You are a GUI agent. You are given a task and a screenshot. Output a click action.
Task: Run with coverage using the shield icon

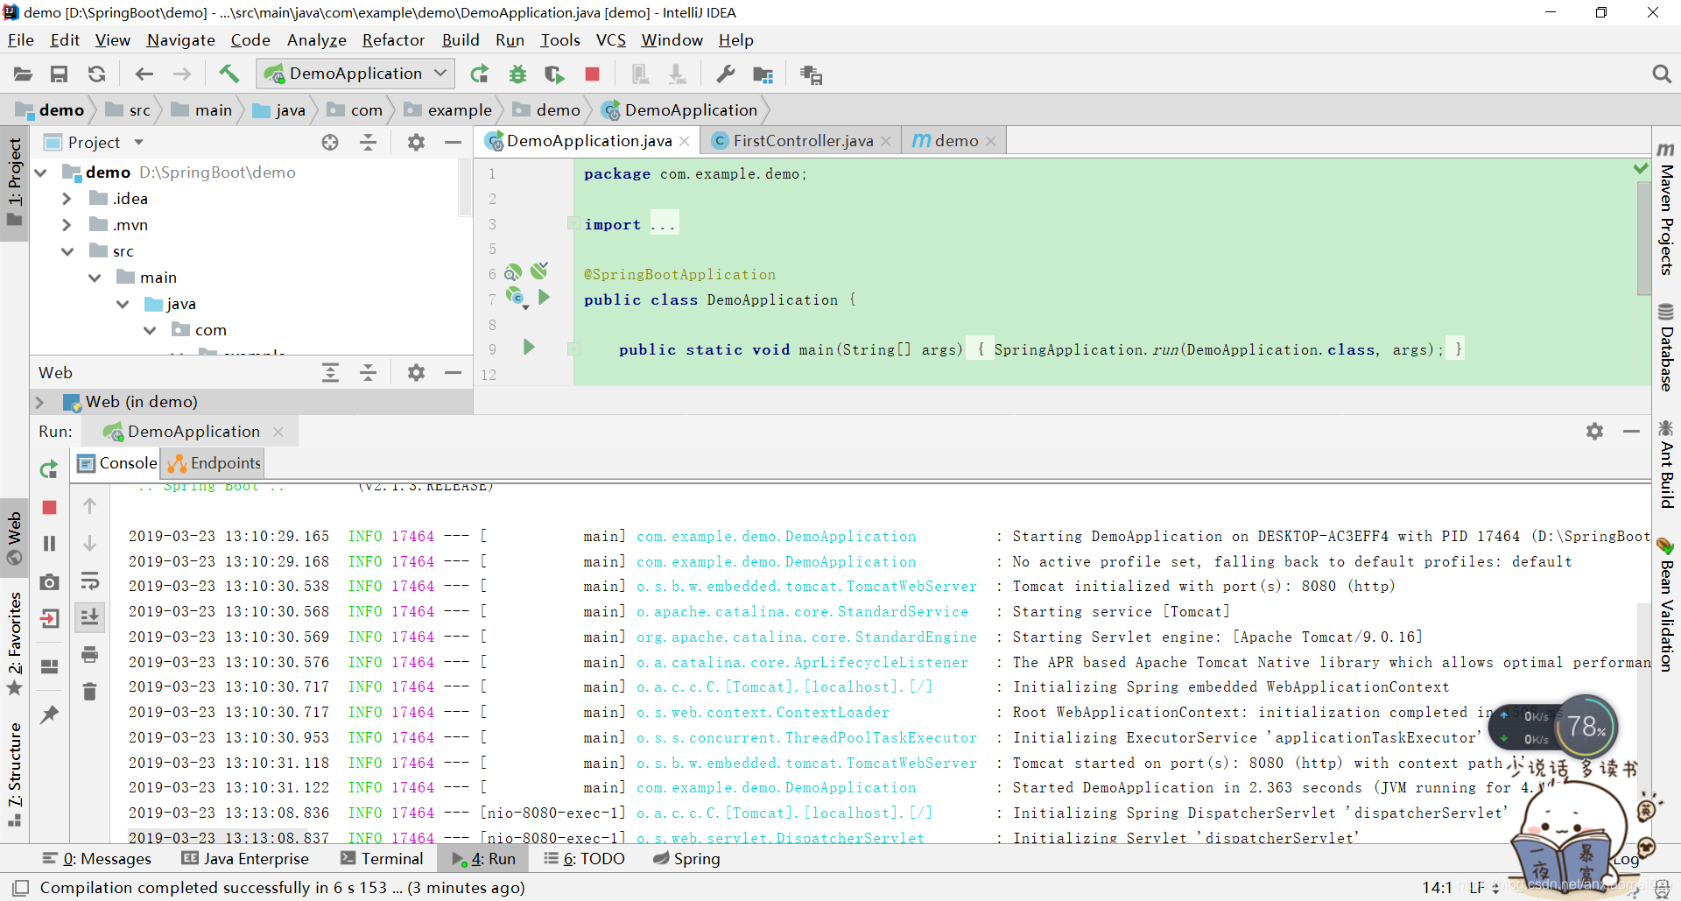tap(554, 74)
